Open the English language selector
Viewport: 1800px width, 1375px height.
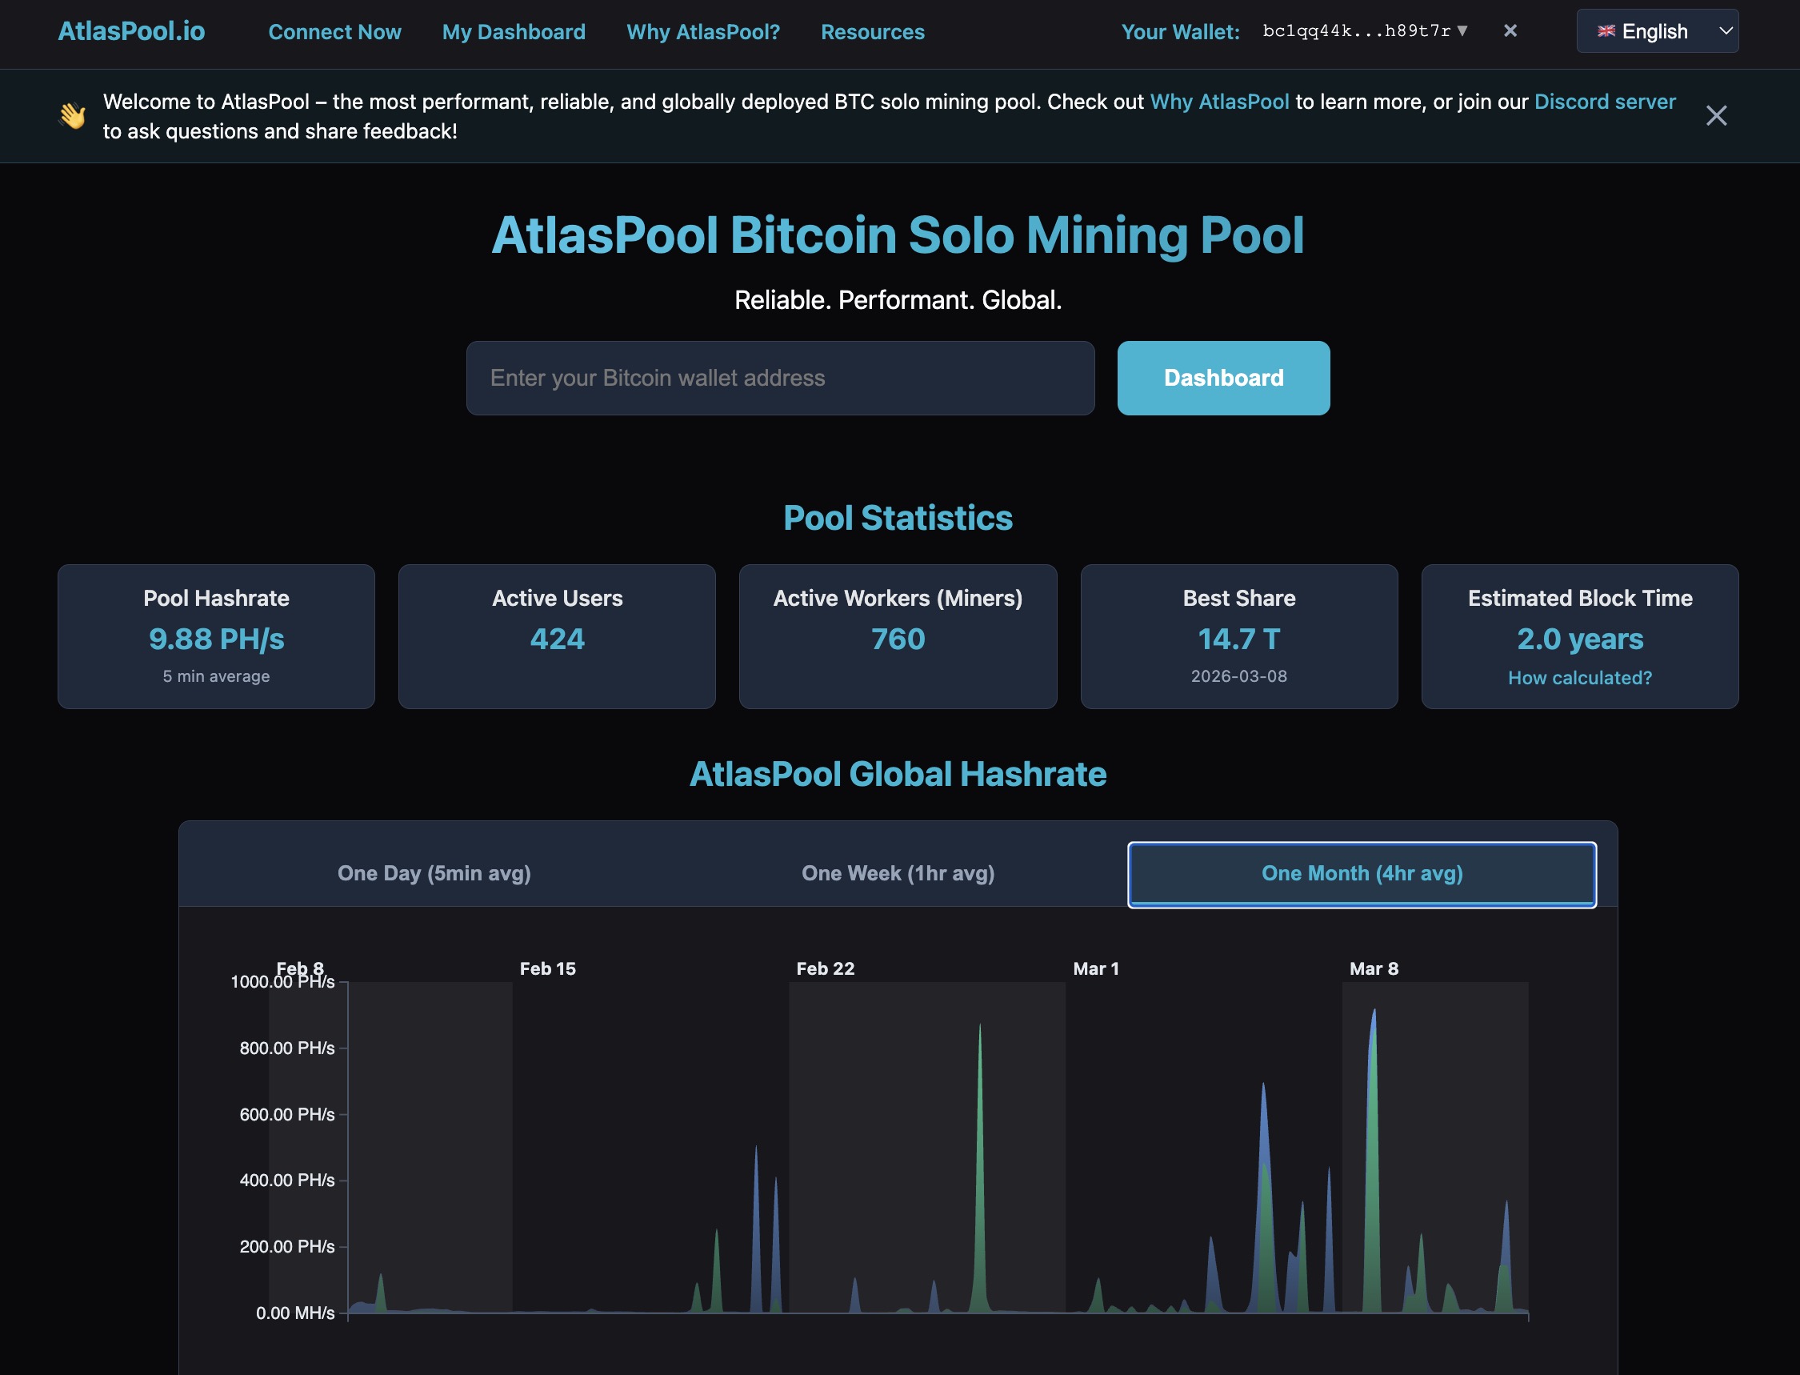click(1656, 31)
